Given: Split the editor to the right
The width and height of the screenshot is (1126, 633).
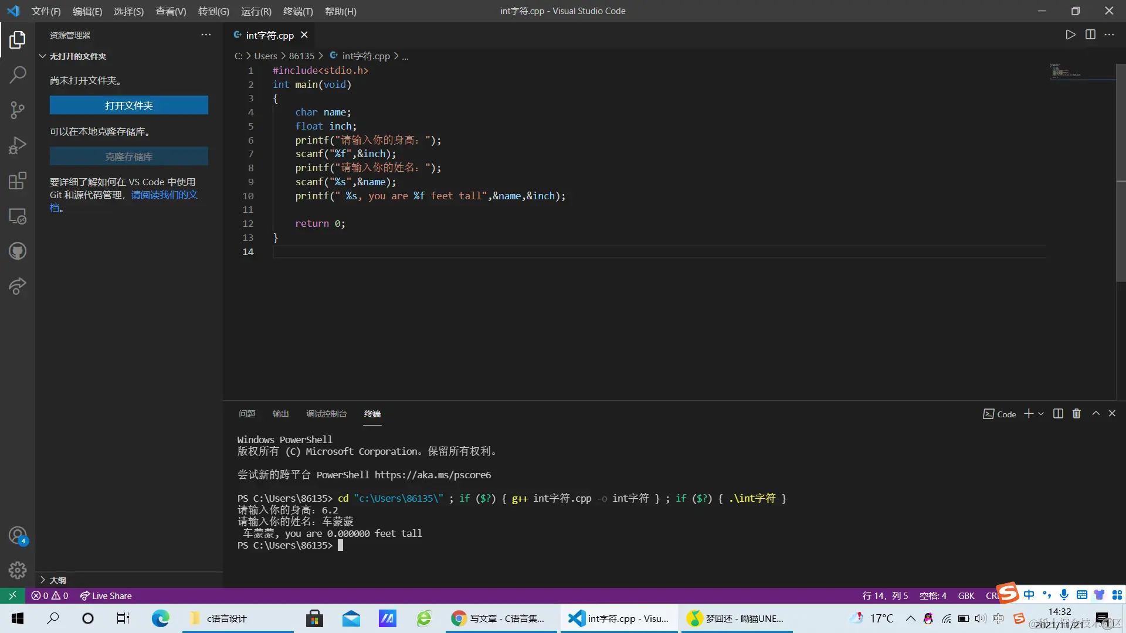Looking at the screenshot, I should tap(1090, 35).
